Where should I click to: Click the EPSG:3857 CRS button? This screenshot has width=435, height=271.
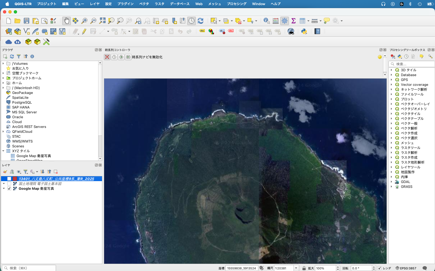406,268
